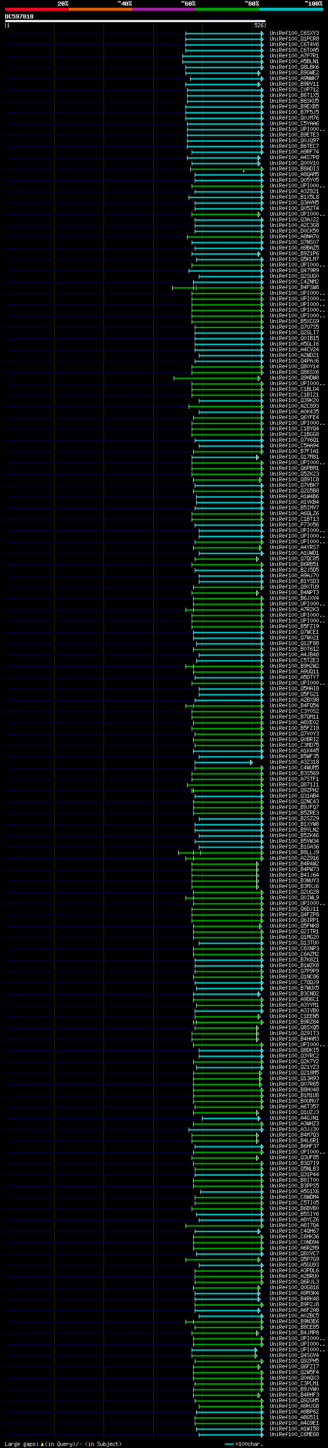
Task: Select the UniRef100_A5G1X6 label
Action: point(294,1192)
